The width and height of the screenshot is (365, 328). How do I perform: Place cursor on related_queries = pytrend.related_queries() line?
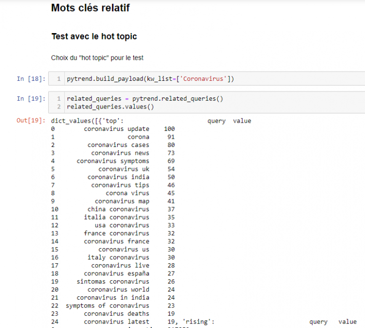(145, 99)
